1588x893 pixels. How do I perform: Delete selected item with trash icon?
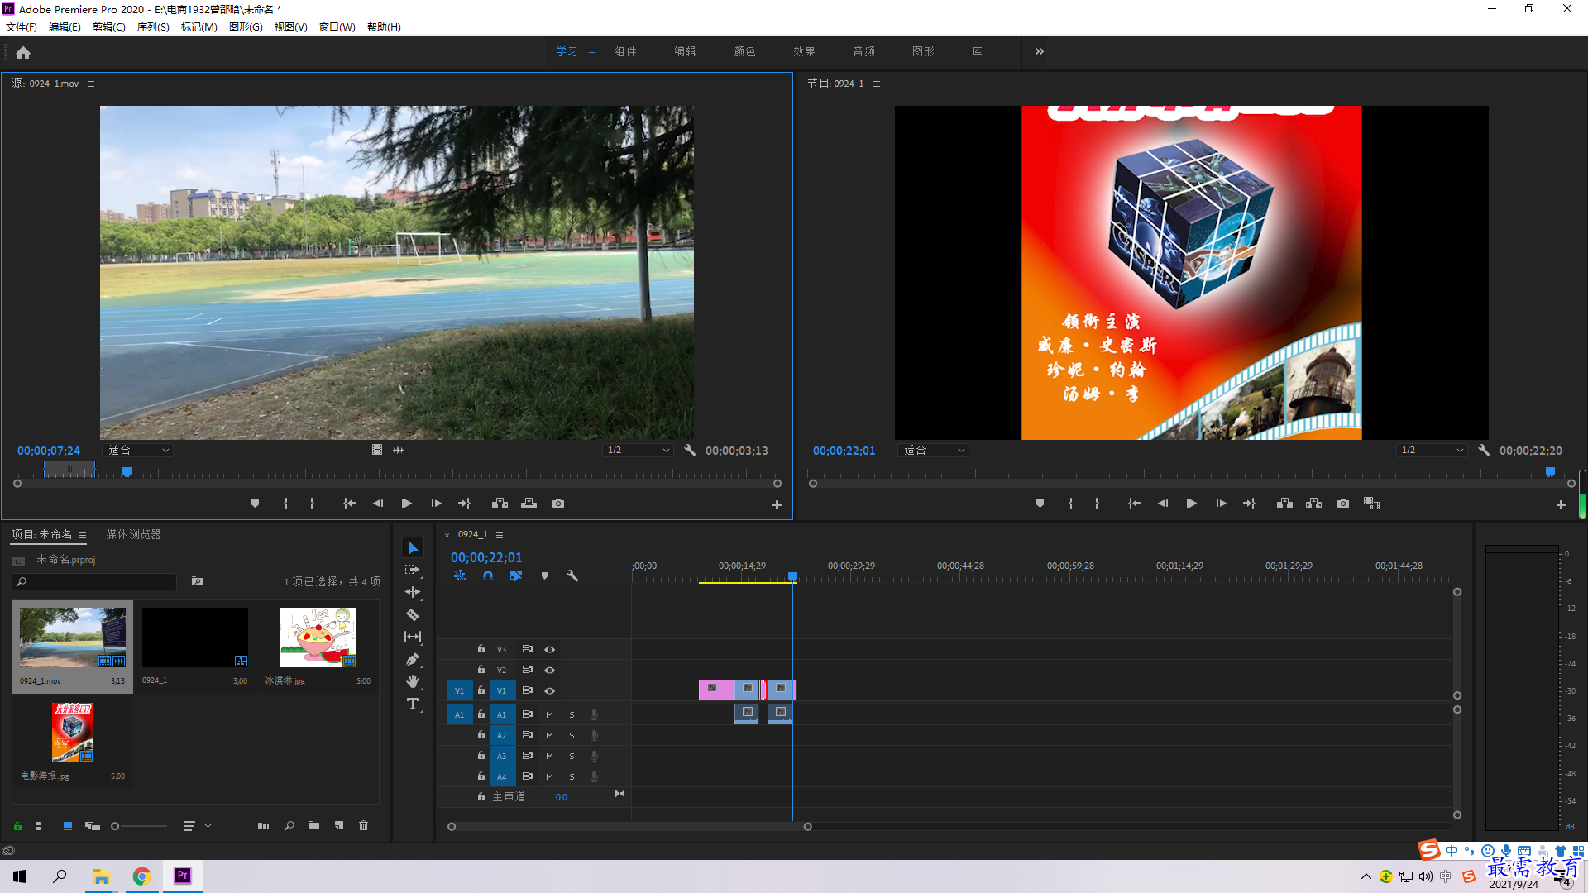[x=363, y=826]
